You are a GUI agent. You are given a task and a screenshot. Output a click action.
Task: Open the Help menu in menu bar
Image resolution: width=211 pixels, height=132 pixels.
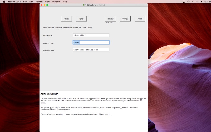pyautogui.click(x=65, y=2)
